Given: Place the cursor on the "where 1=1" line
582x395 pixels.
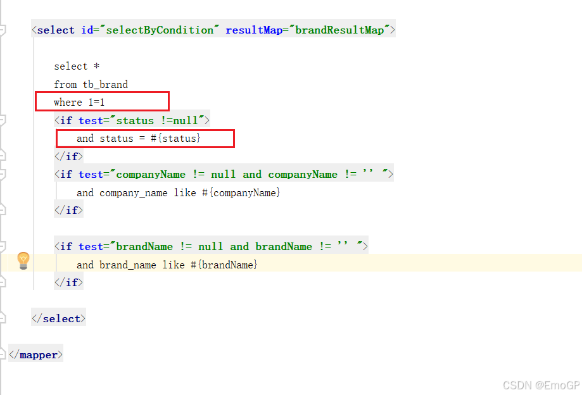Looking at the screenshot, I should tap(79, 102).
